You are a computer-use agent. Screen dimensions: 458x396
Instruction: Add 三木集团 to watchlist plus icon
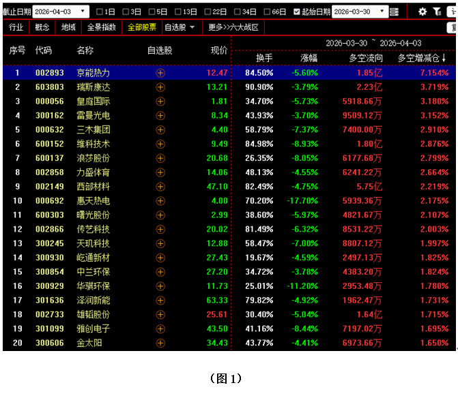click(160, 130)
